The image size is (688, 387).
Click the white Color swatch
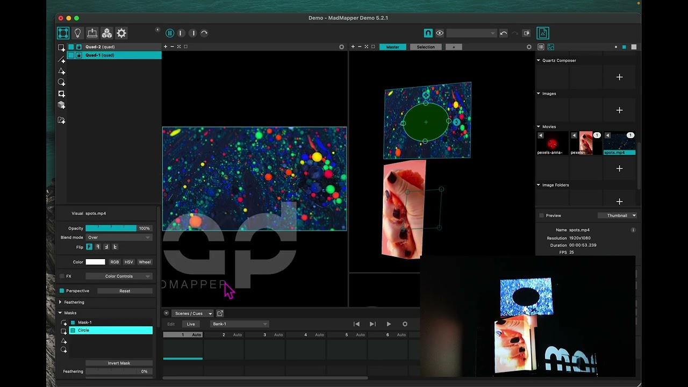(x=95, y=262)
